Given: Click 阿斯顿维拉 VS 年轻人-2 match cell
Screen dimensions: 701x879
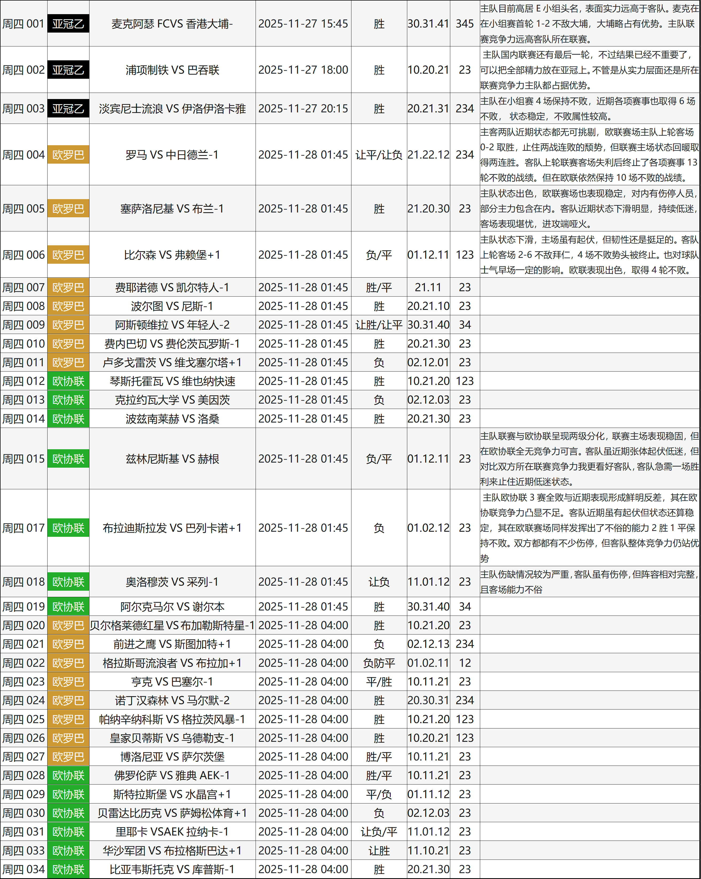Looking at the screenshot, I should 172,325.
